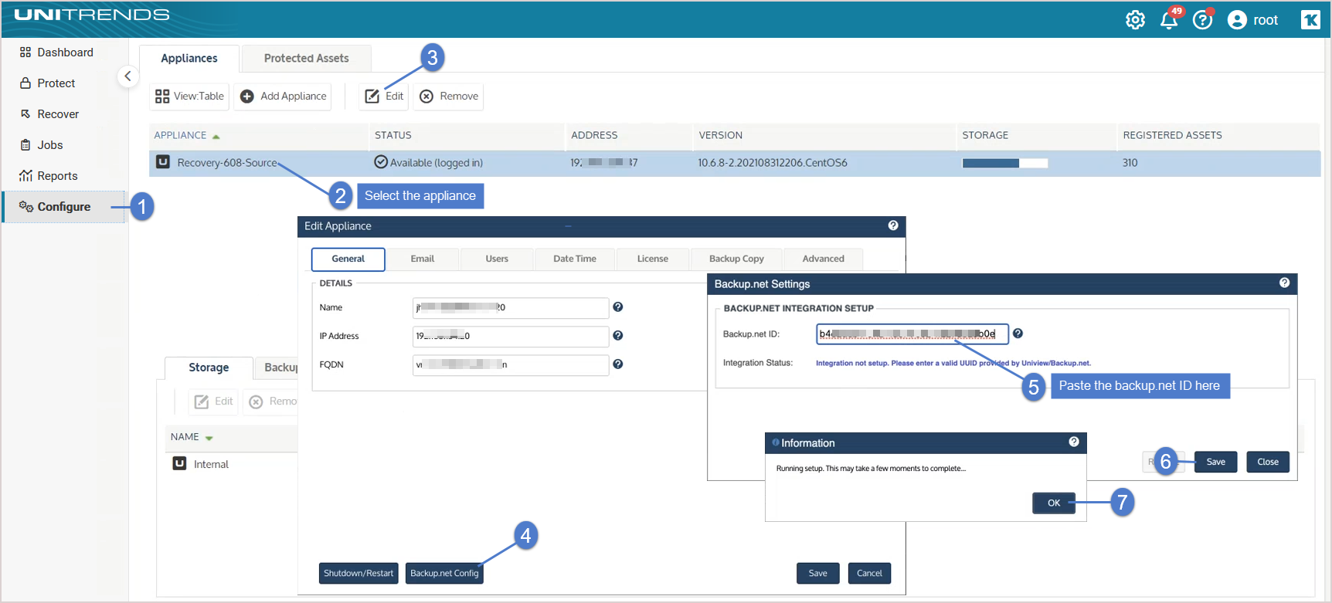Click Save in Edit Appliance dialog
Viewport: 1332px width, 603px height.
pyautogui.click(x=818, y=573)
